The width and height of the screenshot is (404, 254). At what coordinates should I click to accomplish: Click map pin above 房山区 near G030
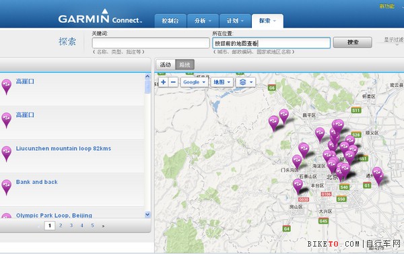click(298, 186)
